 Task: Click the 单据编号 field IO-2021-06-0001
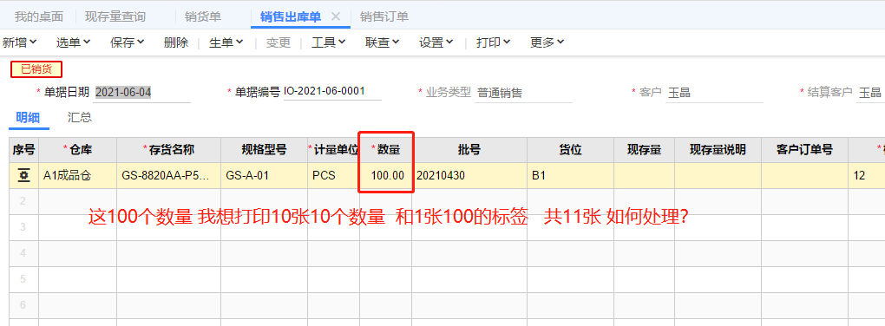[x=332, y=92]
